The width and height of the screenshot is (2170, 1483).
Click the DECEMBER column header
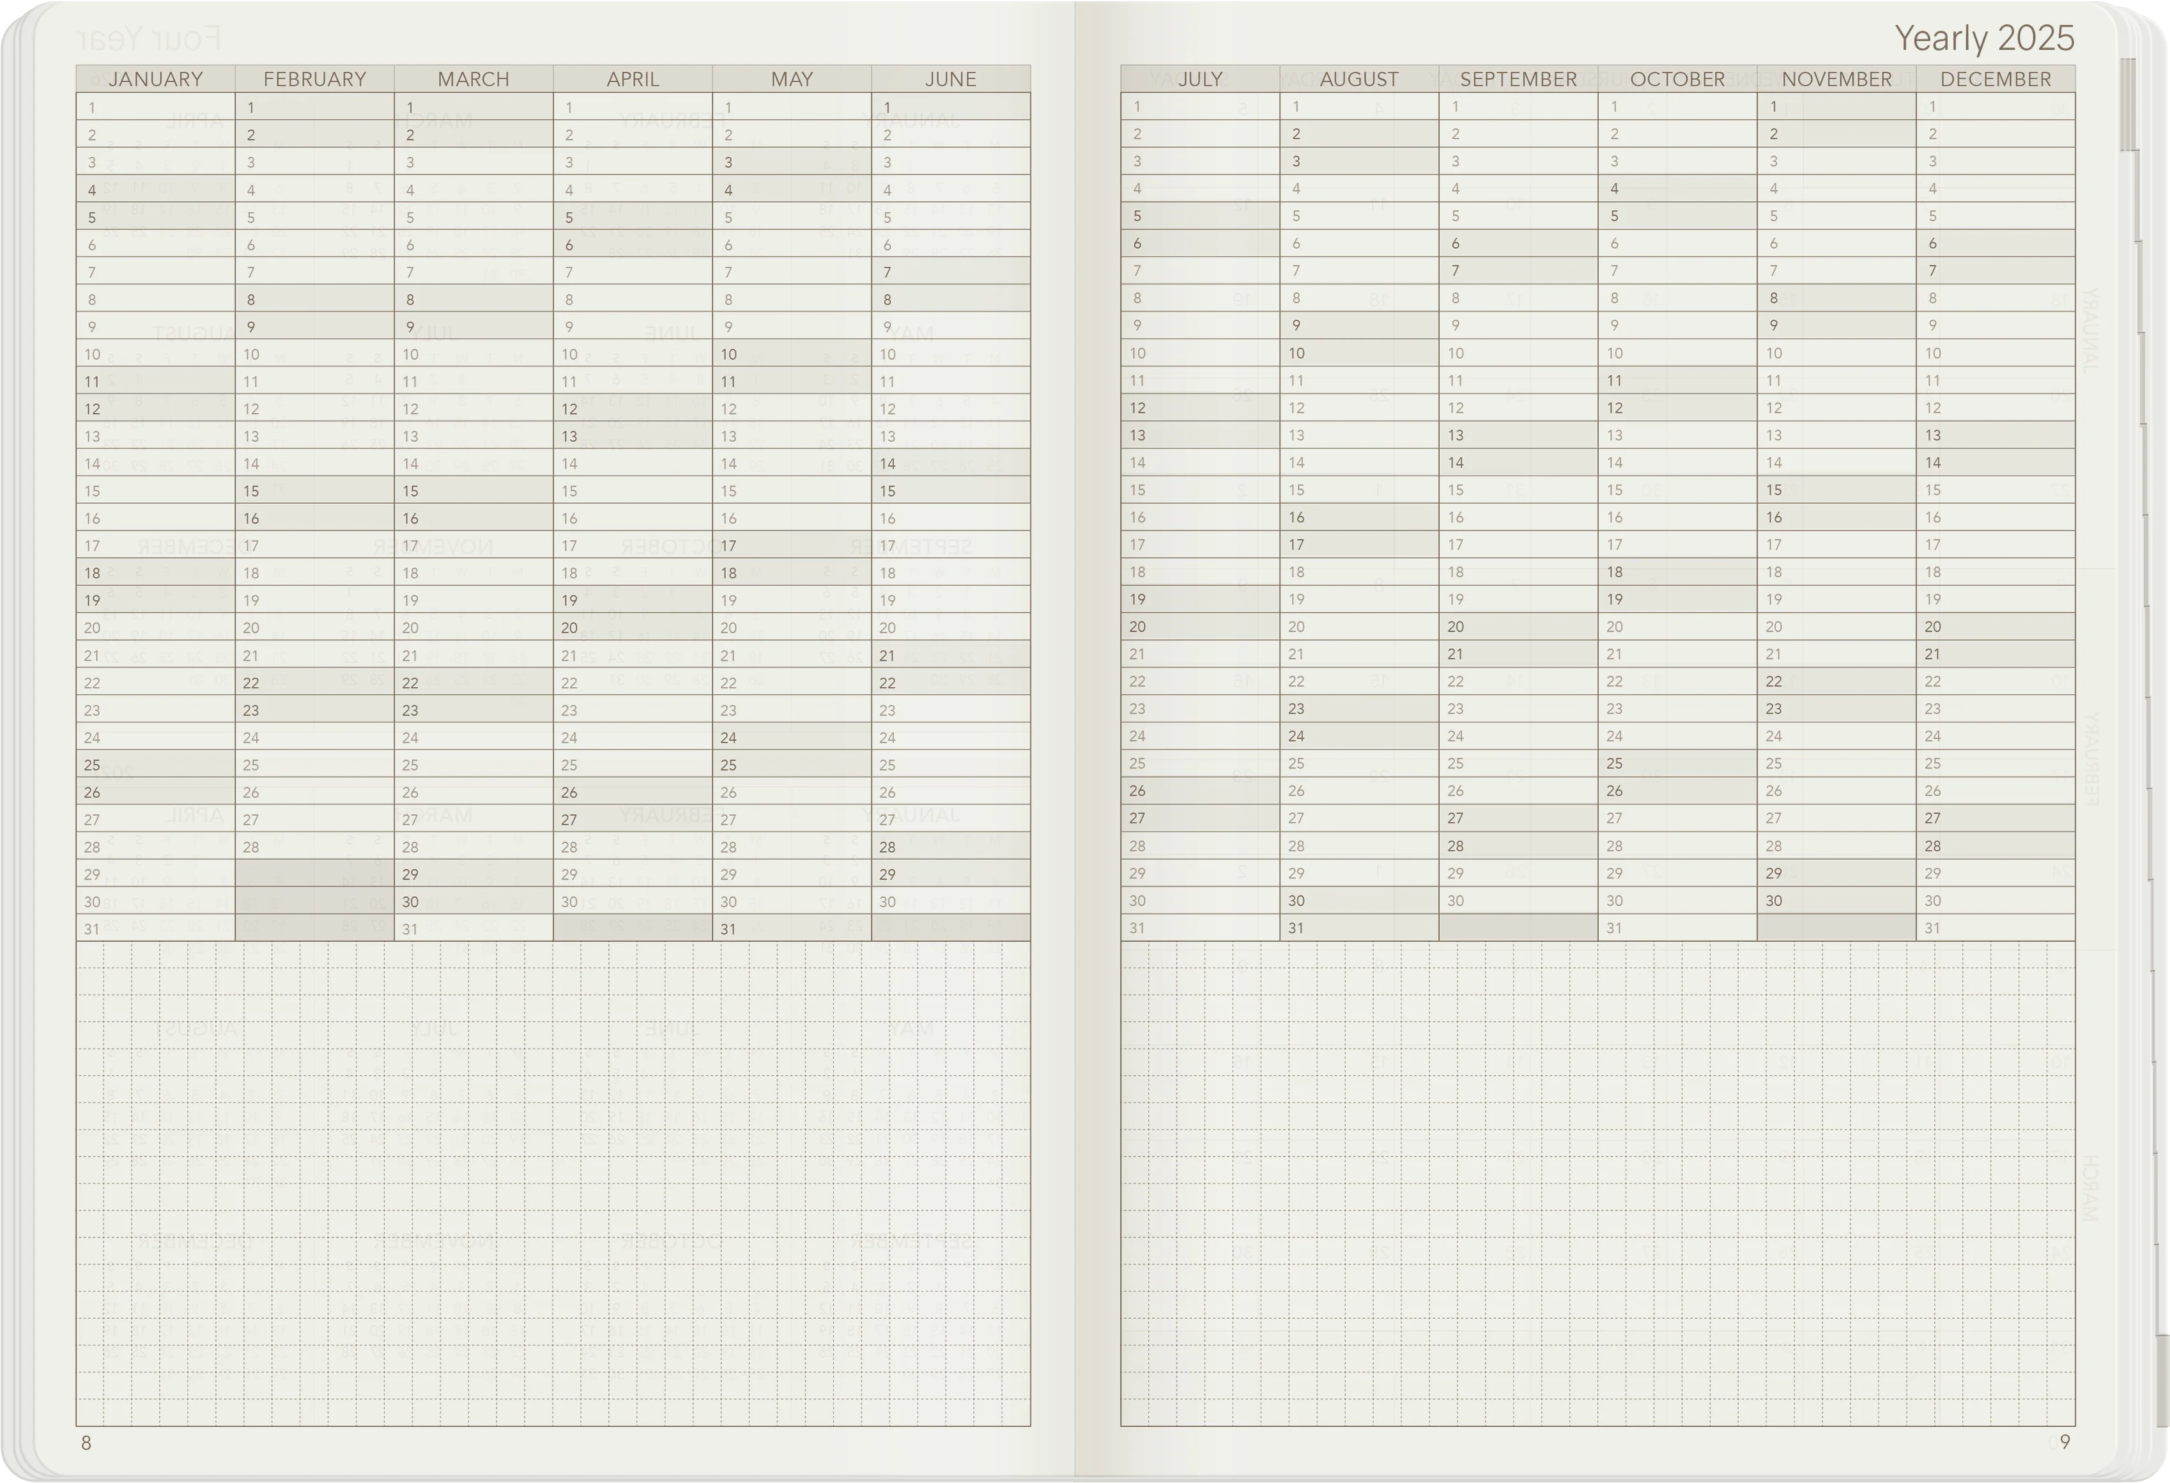tap(1996, 79)
